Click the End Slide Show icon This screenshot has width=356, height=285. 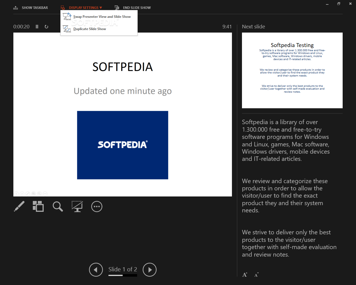click(x=117, y=8)
